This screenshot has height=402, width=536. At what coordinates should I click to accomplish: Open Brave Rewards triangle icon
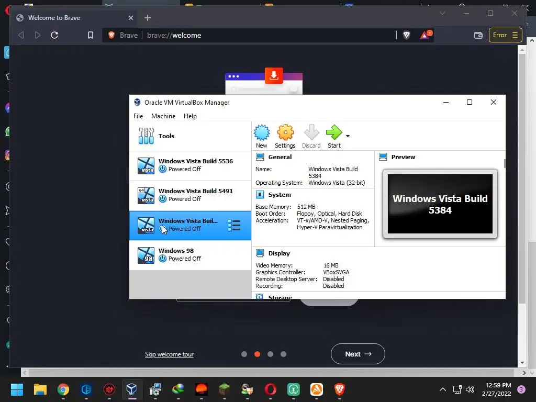pos(426,35)
